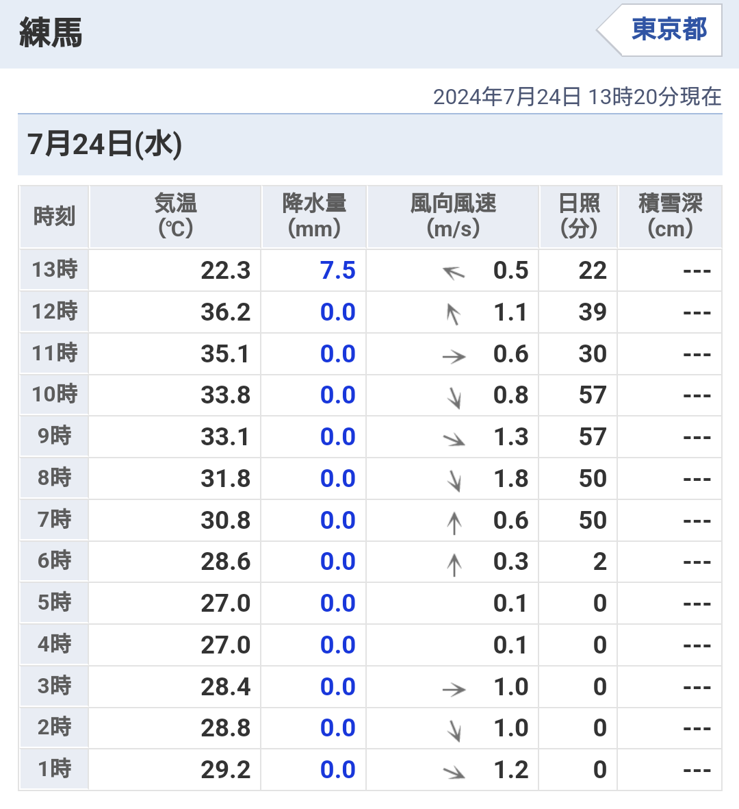Click the temperature value 31.8
This screenshot has width=739, height=809.
point(225,479)
